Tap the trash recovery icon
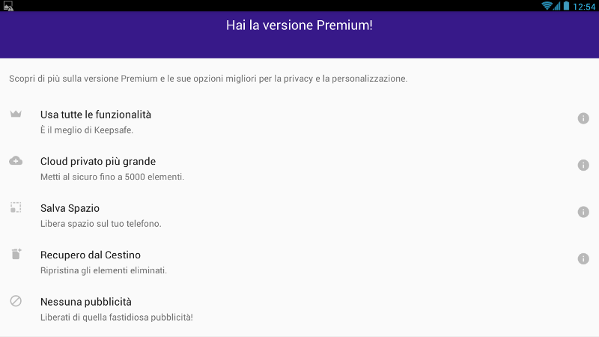The width and height of the screenshot is (599, 337). pyautogui.click(x=16, y=254)
